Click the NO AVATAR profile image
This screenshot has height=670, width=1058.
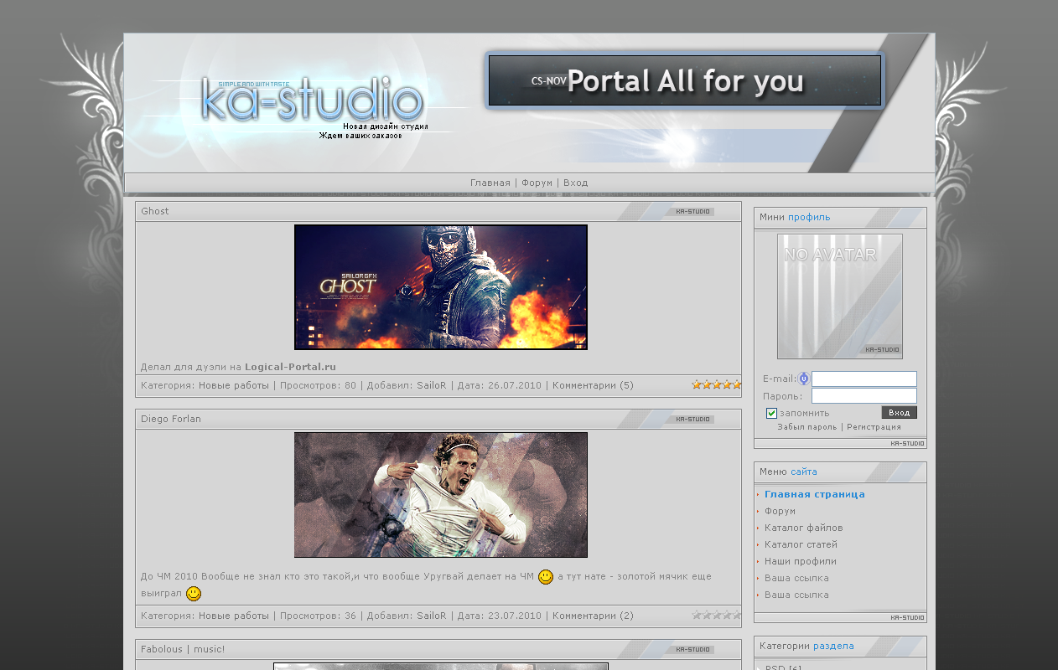[839, 296]
